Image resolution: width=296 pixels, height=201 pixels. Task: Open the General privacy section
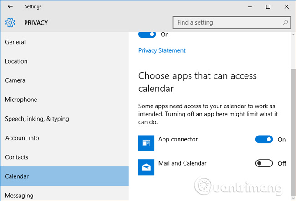click(15, 42)
